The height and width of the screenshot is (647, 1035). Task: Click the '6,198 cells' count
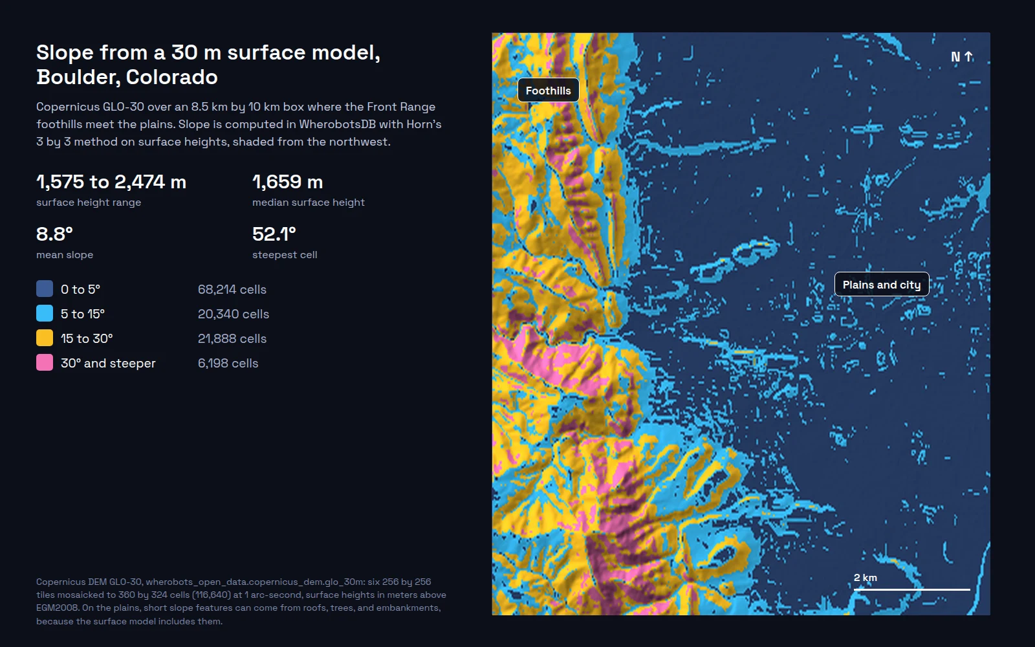[228, 363]
